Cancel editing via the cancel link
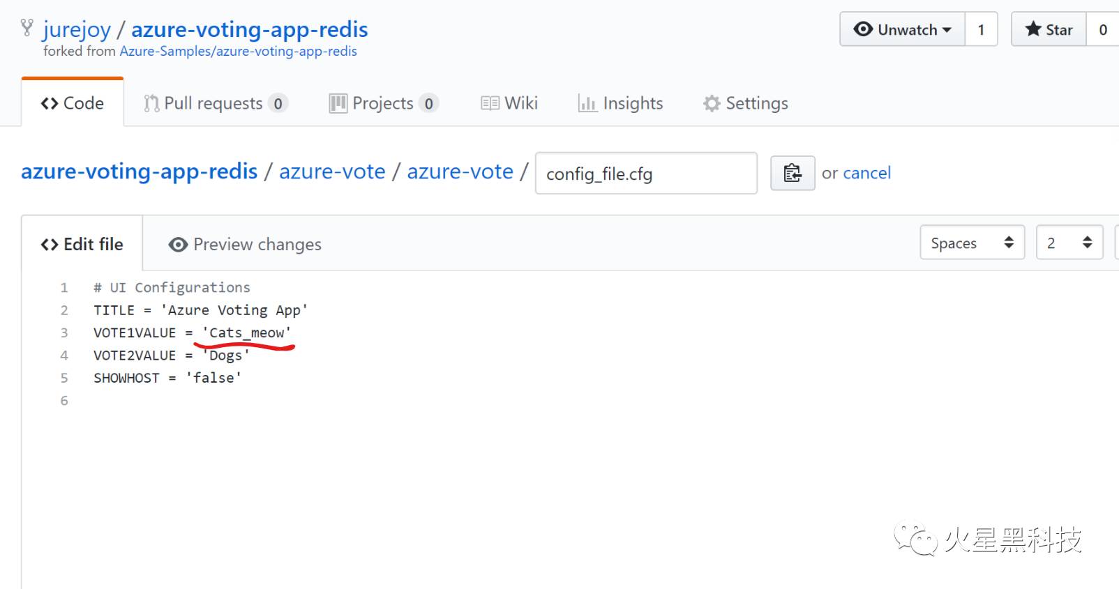Image resolution: width=1119 pixels, height=589 pixels. 866,173
